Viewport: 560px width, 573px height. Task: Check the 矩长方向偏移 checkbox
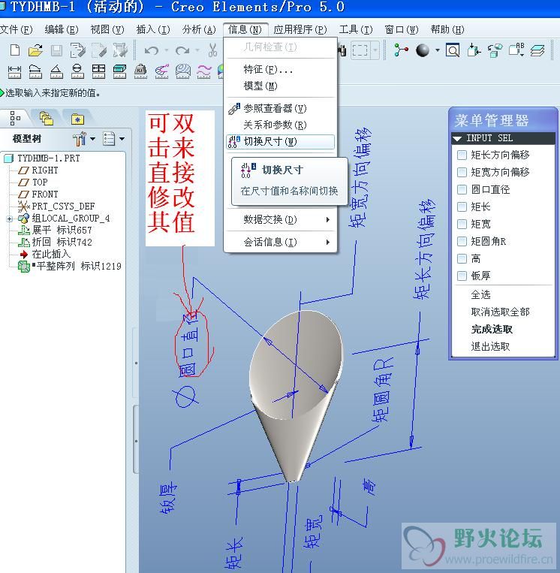point(462,155)
